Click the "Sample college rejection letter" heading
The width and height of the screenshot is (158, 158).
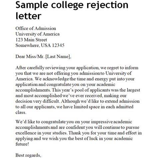pyautogui.click(x=72, y=10)
